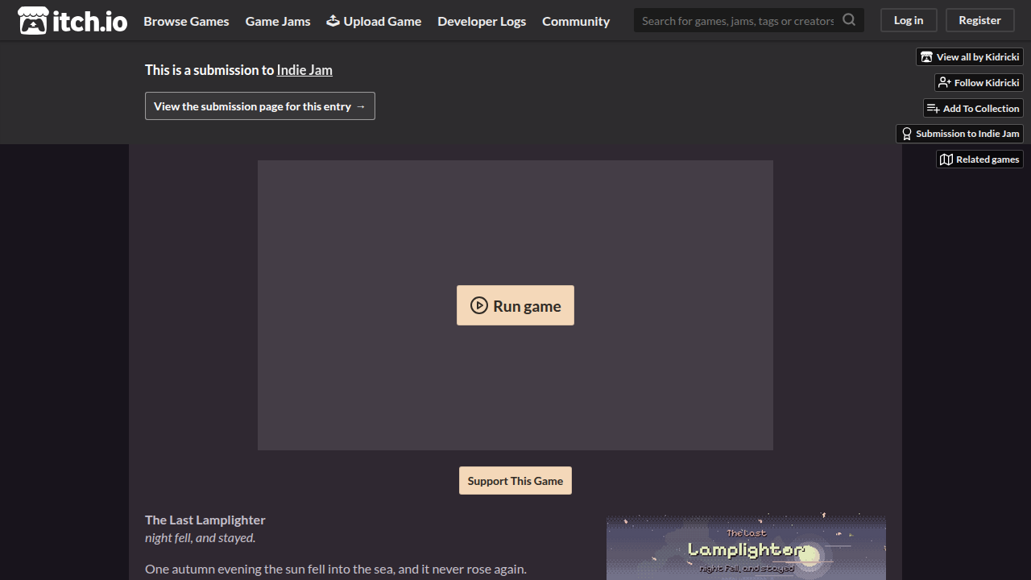Visit the Community section
Viewport: 1031px width, 580px height.
coord(576,21)
